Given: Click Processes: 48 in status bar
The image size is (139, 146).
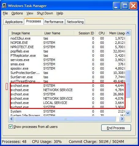Looking at the screenshot, I should click(x=14, y=142).
